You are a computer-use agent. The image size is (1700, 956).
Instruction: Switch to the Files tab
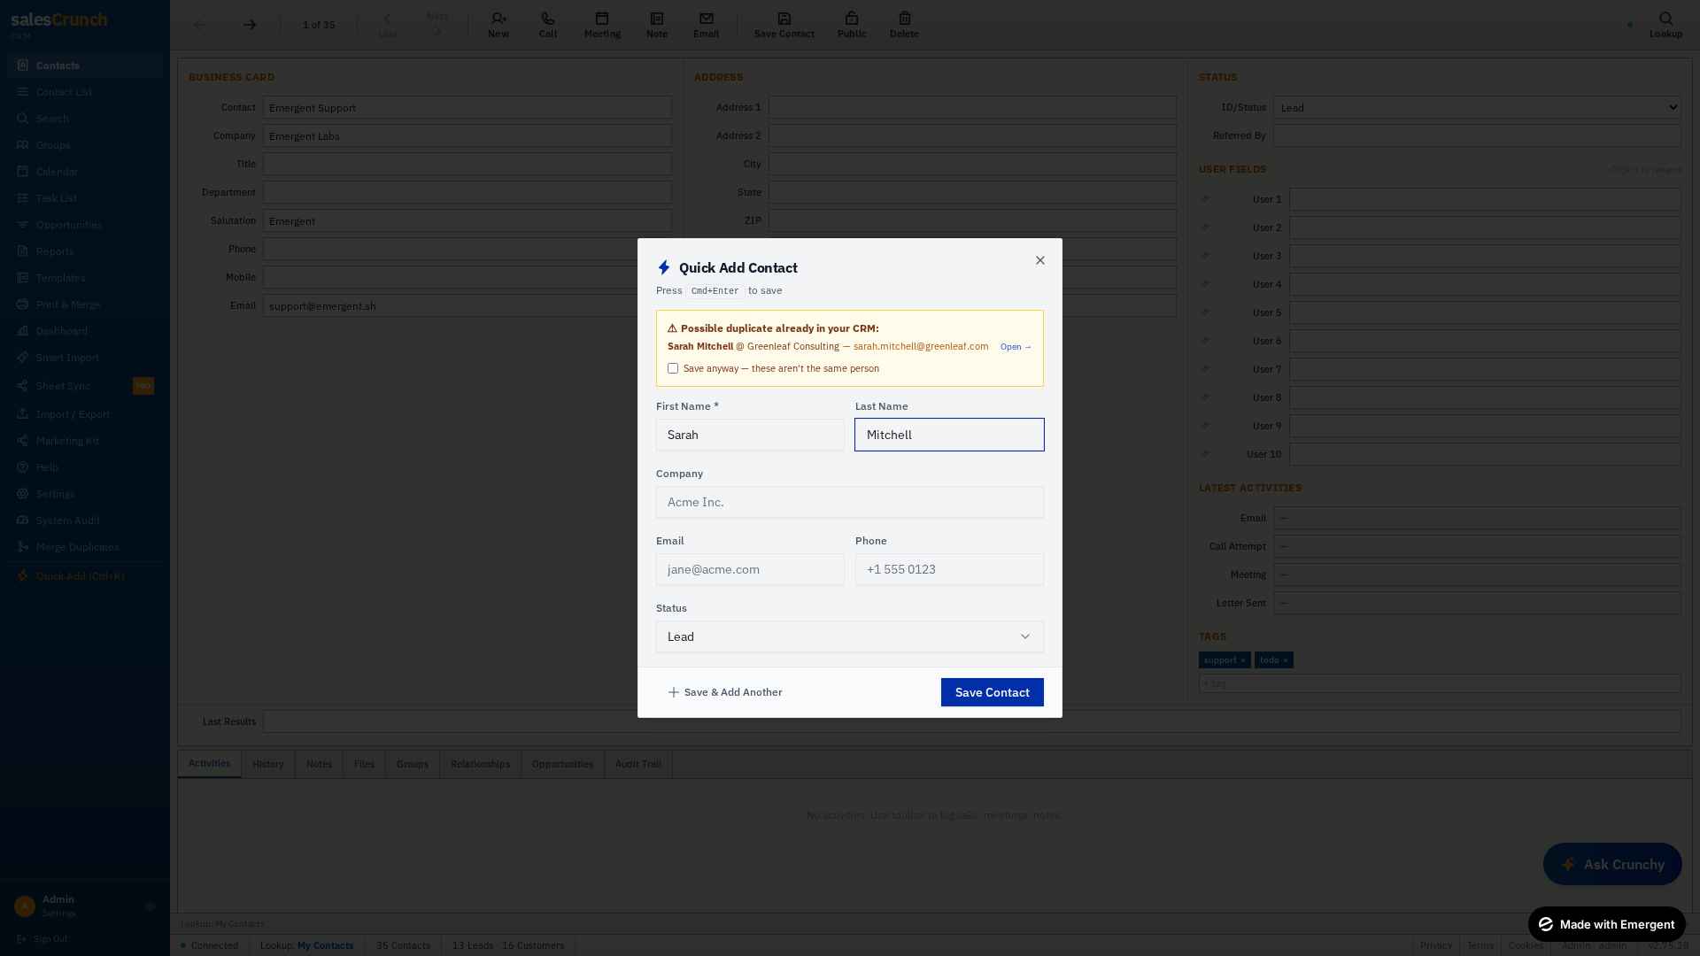(x=364, y=764)
